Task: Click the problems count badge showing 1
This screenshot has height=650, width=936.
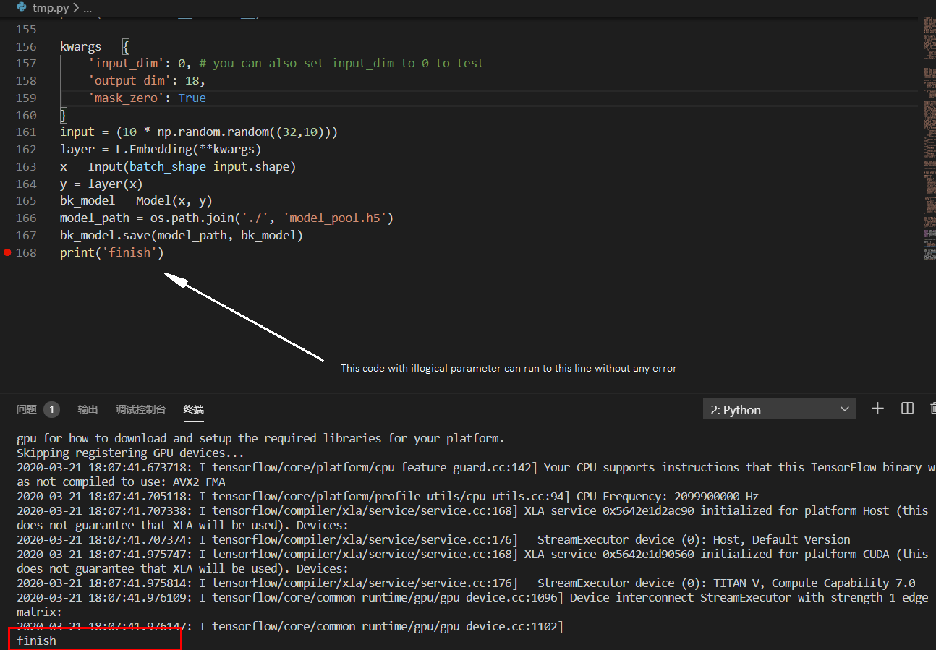Action: (x=51, y=409)
